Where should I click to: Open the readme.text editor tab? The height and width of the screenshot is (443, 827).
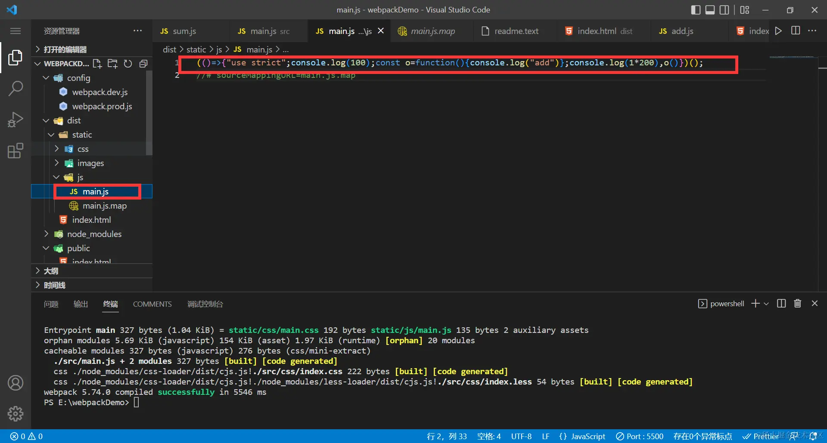pos(515,31)
